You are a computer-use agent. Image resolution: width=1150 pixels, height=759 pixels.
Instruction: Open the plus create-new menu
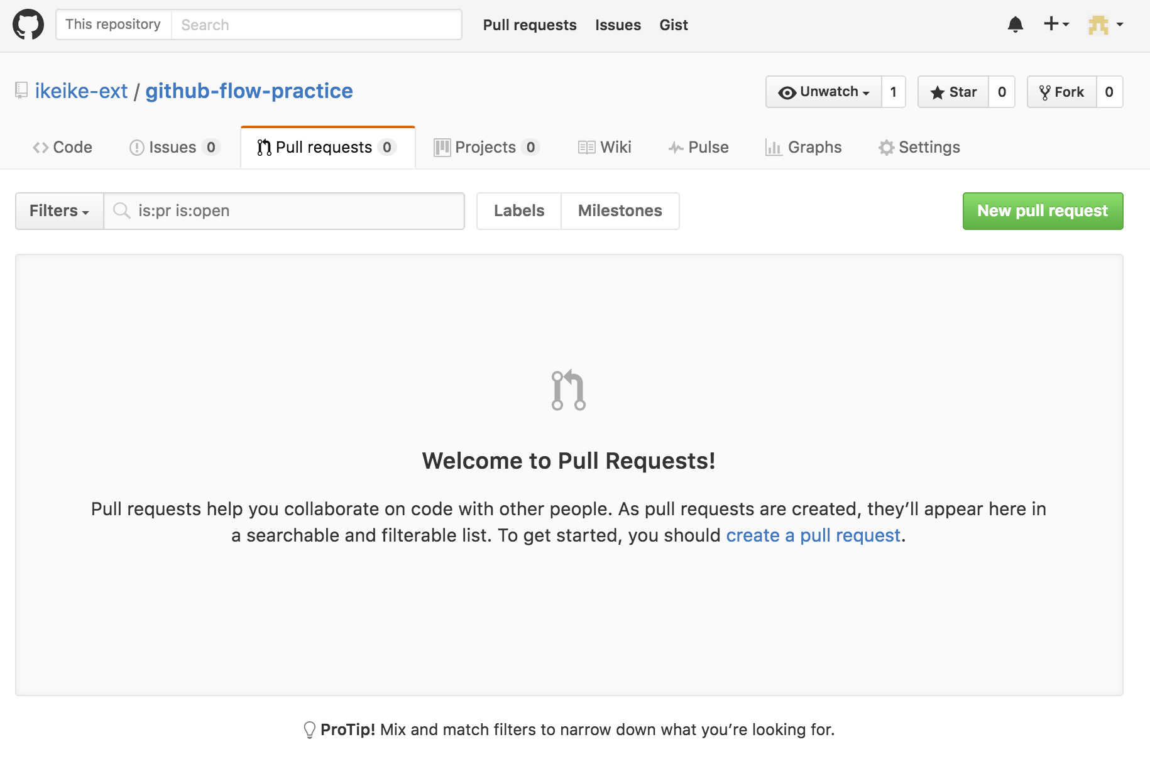tap(1056, 24)
